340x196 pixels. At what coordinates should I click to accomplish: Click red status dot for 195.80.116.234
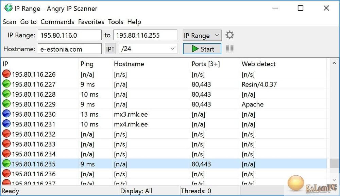coord(6,153)
